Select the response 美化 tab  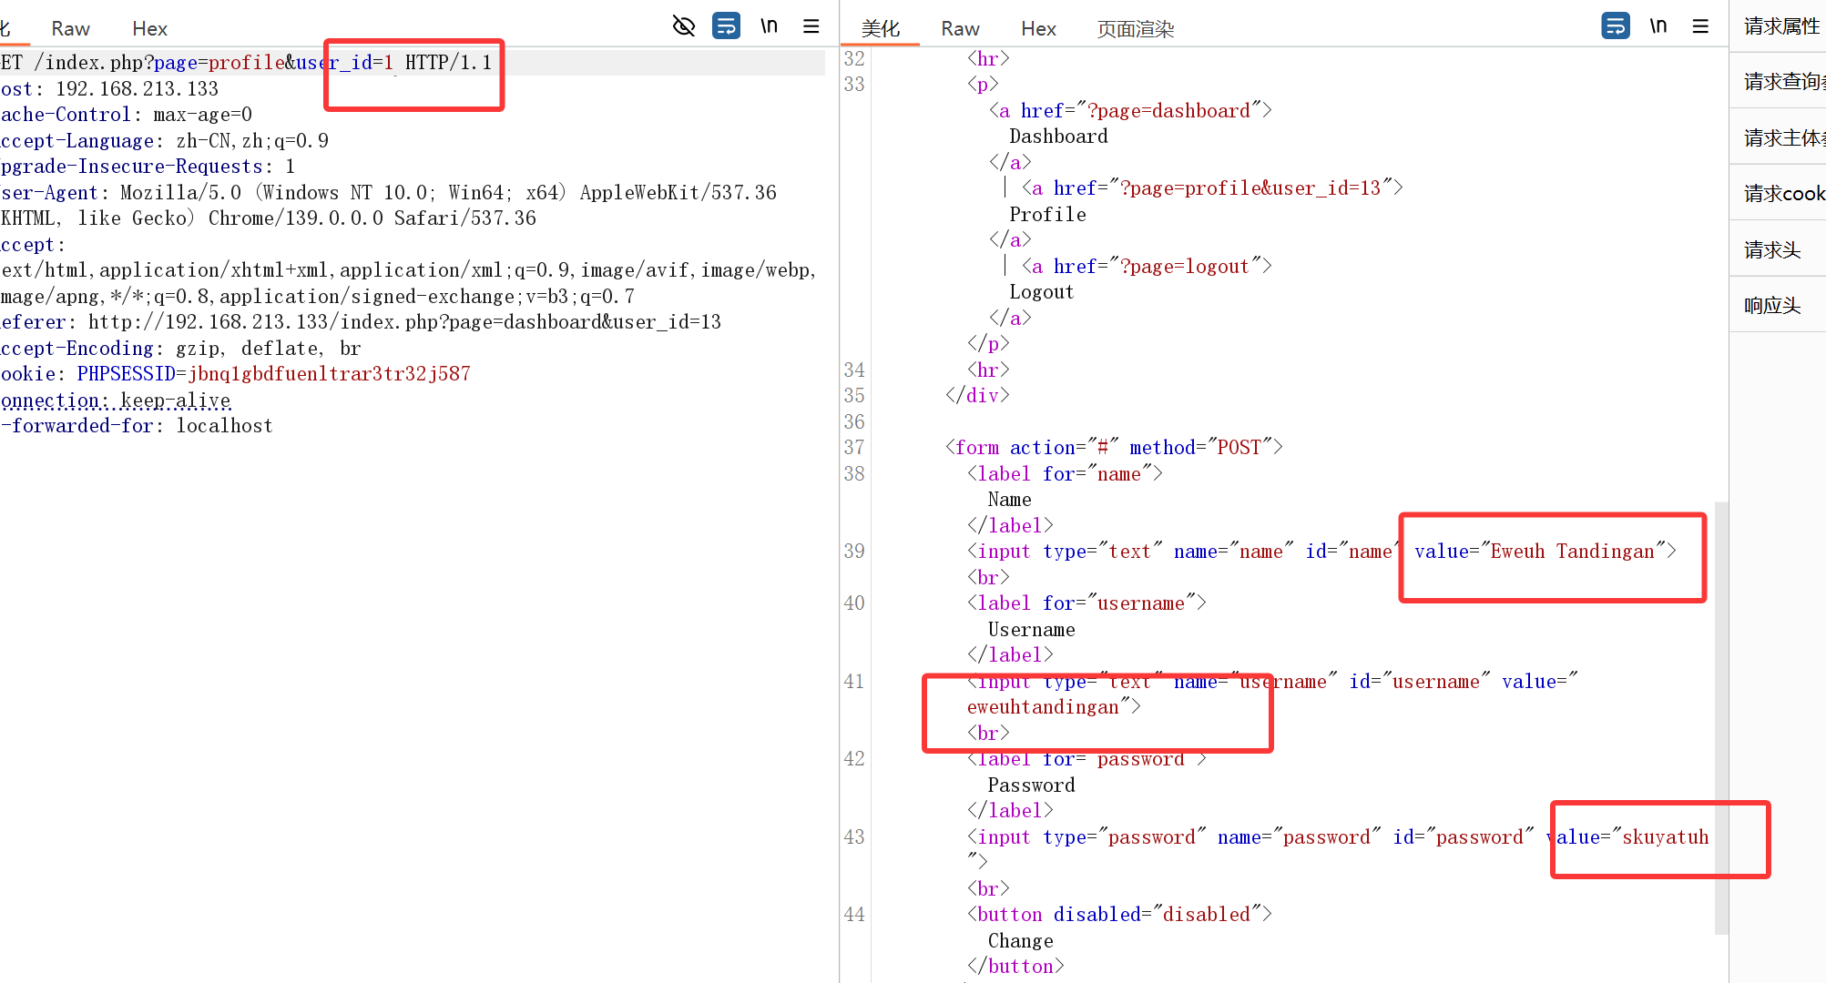(880, 28)
